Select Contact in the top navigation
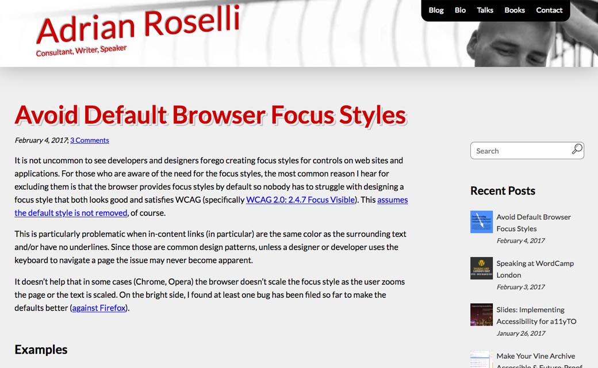 tap(549, 10)
